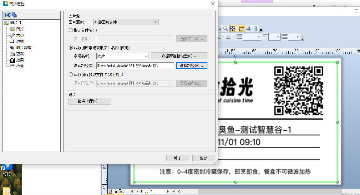Click the 默认路径(D) path input field
The width and height of the screenshot is (360, 195).
(x=135, y=66)
